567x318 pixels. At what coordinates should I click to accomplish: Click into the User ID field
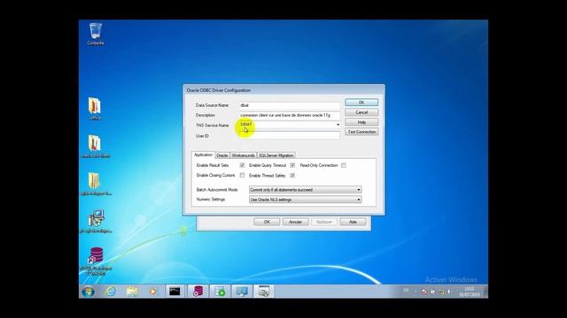pyautogui.click(x=290, y=136)
